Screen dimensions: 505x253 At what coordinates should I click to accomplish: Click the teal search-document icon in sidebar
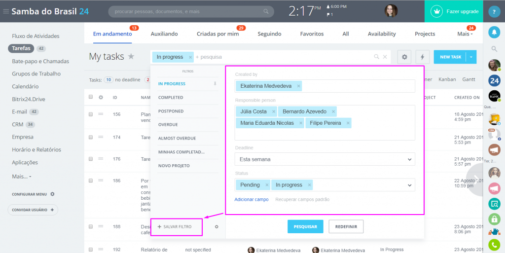(494, 203)
